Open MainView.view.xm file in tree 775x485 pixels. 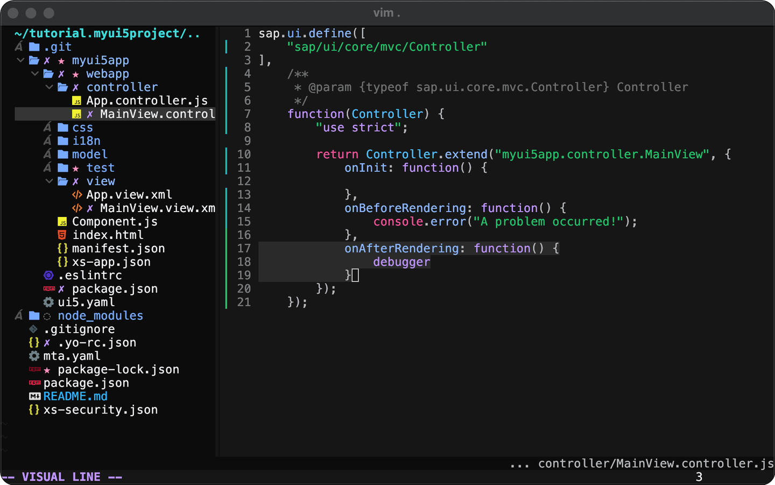[x=158, y=208]
